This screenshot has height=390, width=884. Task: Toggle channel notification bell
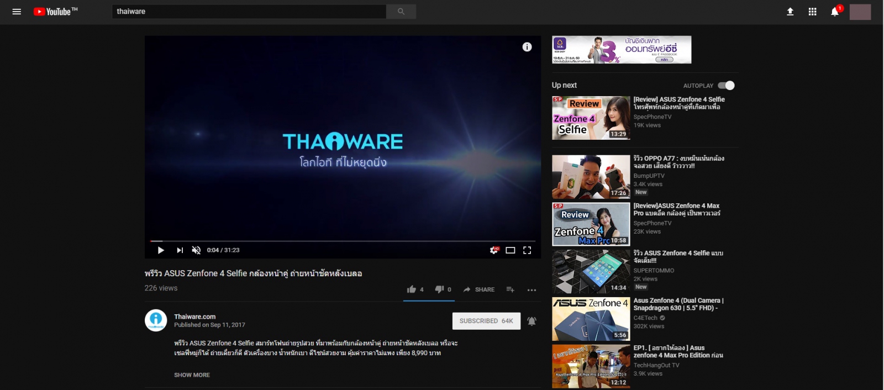(x=532, y=321)
